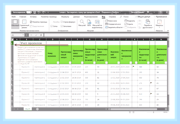Open the Закрепить области dropdown
This screenshot has width=180, height=124.
pyautogui.click(x=114, y=27)
